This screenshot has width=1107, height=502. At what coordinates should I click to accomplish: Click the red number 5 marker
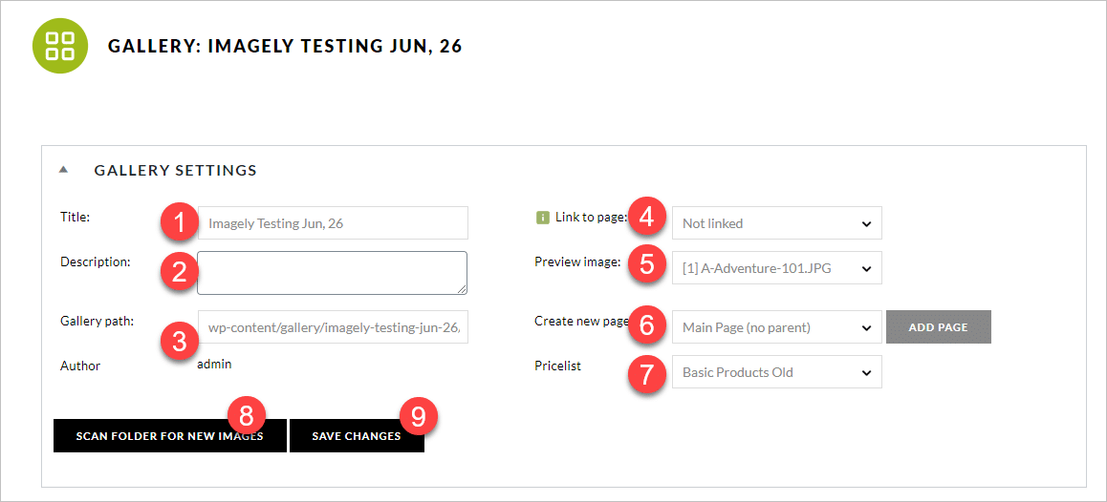point(646,264)
